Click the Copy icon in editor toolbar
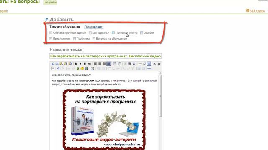This screenshot has height=150, width=268. [57, 64]
